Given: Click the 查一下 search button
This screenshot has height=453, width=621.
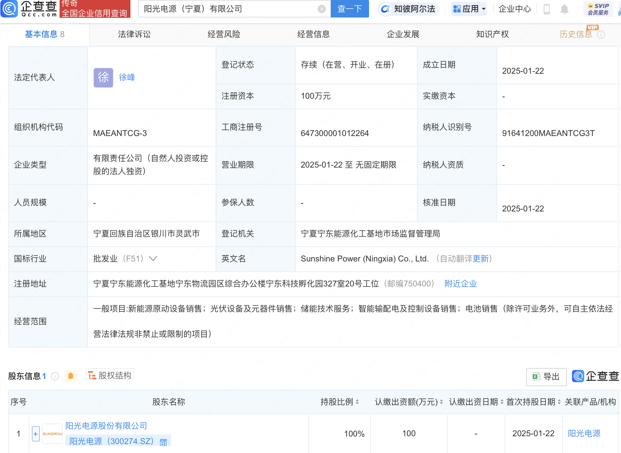Looking at the screenshot, I should 350,9.
